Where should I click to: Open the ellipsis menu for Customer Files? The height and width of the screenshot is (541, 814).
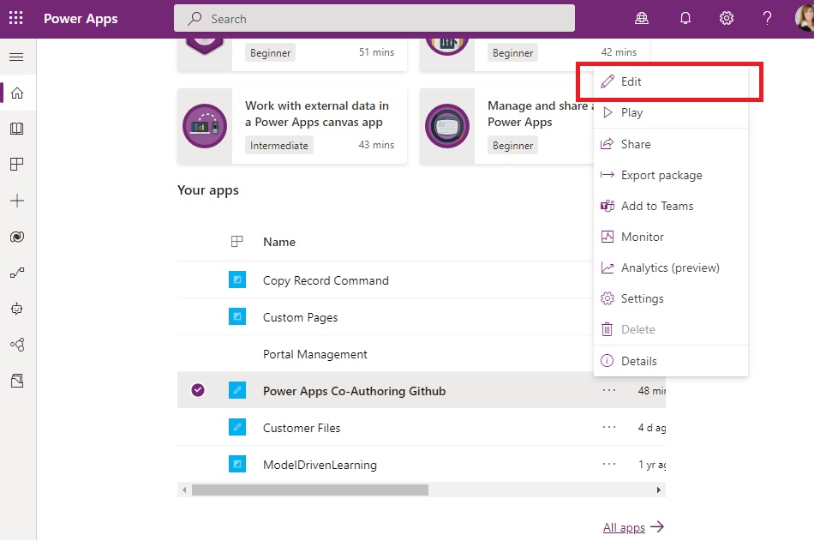point(608,427)
